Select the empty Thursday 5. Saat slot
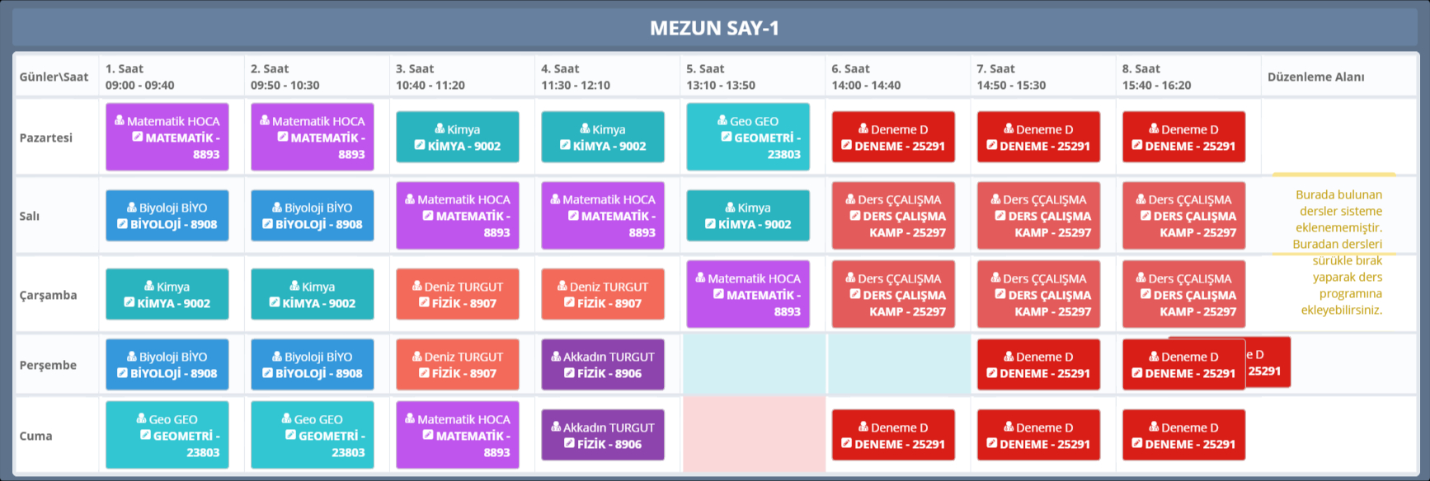Viewport: 1430px width, 481px height. click(753, 364)
